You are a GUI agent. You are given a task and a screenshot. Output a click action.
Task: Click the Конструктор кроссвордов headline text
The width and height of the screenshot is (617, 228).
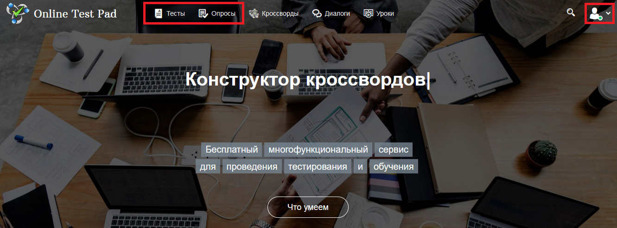pyautogui.click(x=308, y=79)
